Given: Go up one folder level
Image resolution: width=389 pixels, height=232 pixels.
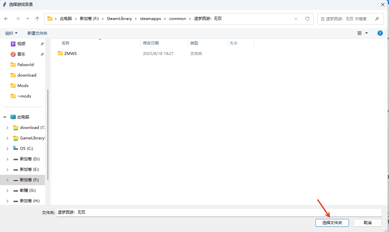Looking at the screenshot, I should (37, 19).
